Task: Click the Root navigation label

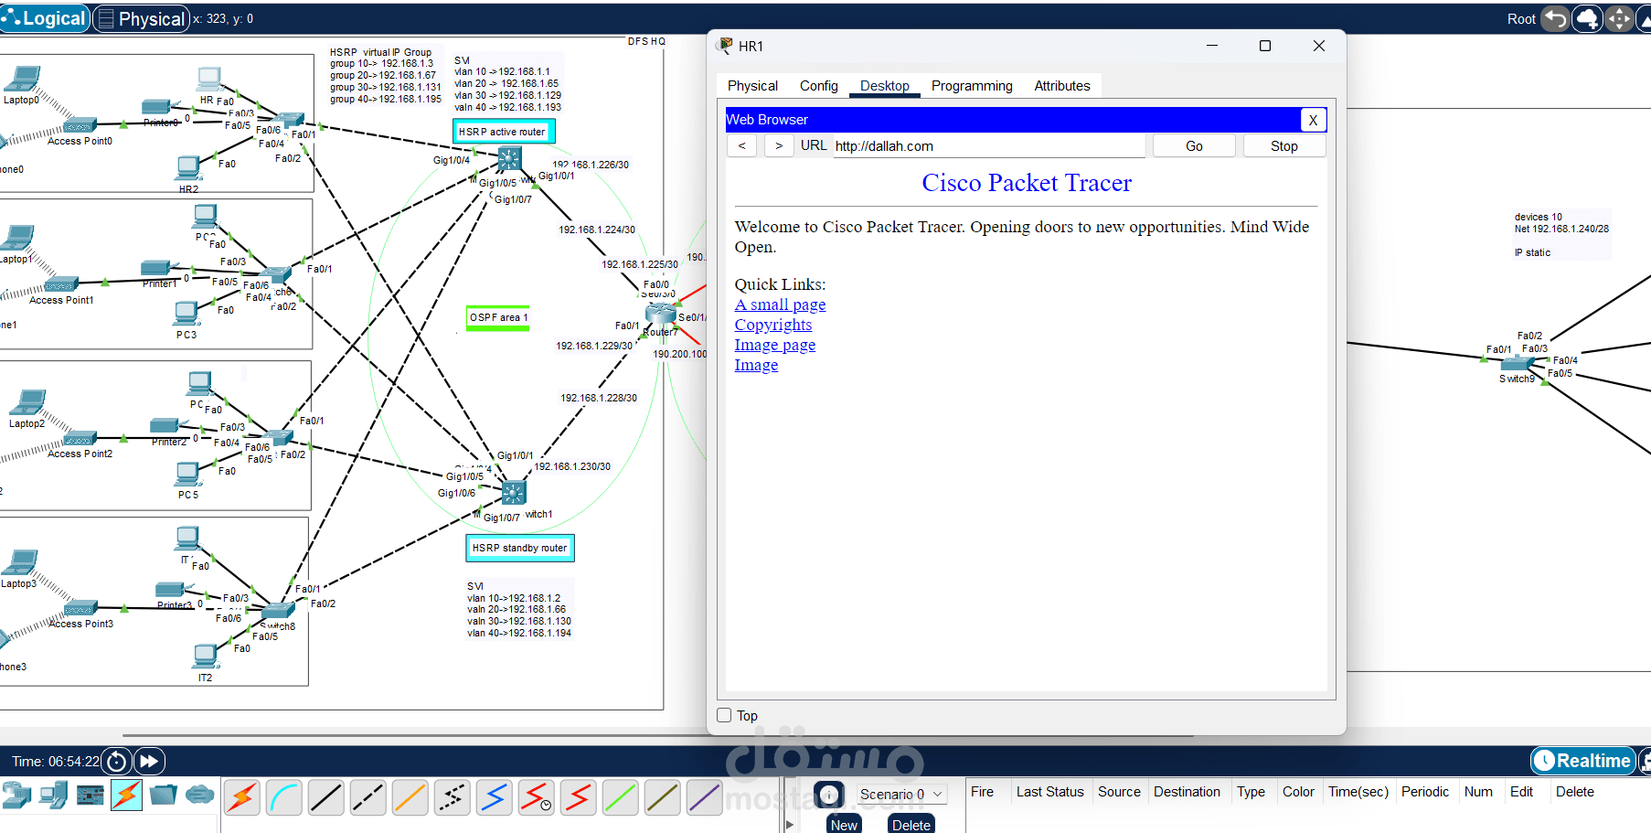Action: (1521, 19)
